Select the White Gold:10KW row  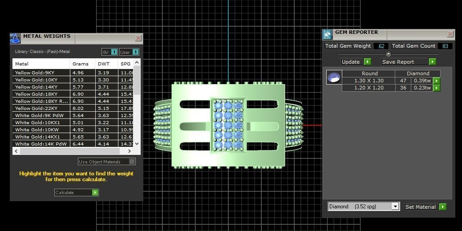point(73,130)
